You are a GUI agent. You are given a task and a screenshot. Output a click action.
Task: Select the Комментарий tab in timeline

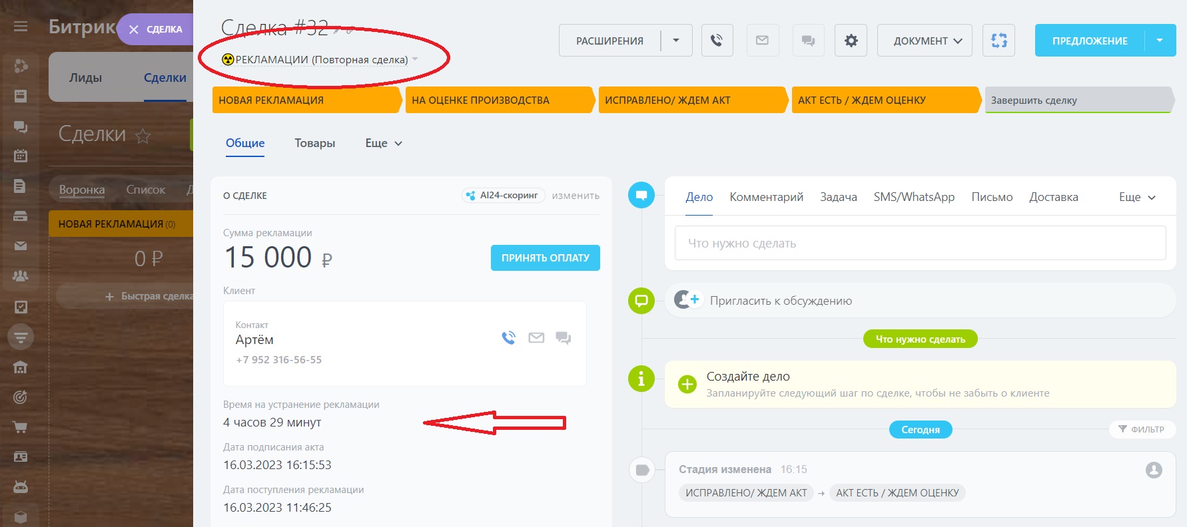tap(766, 197)
